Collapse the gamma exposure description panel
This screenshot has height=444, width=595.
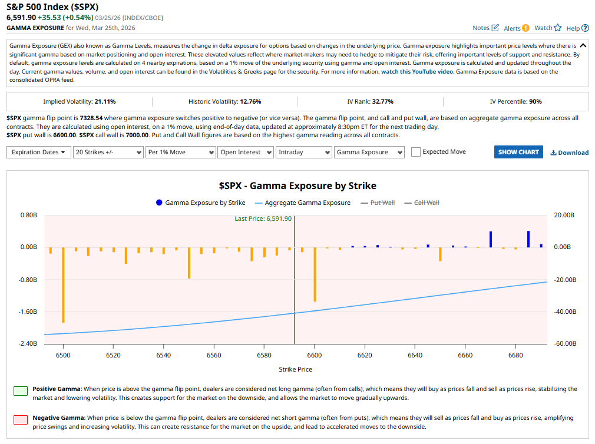point(583,45)
